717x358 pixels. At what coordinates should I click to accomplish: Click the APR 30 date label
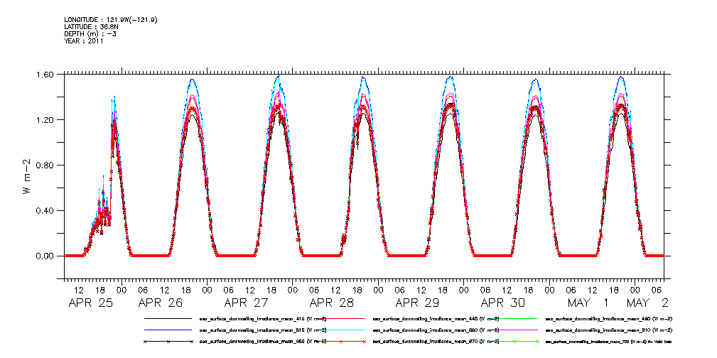(x=503, y=303)
